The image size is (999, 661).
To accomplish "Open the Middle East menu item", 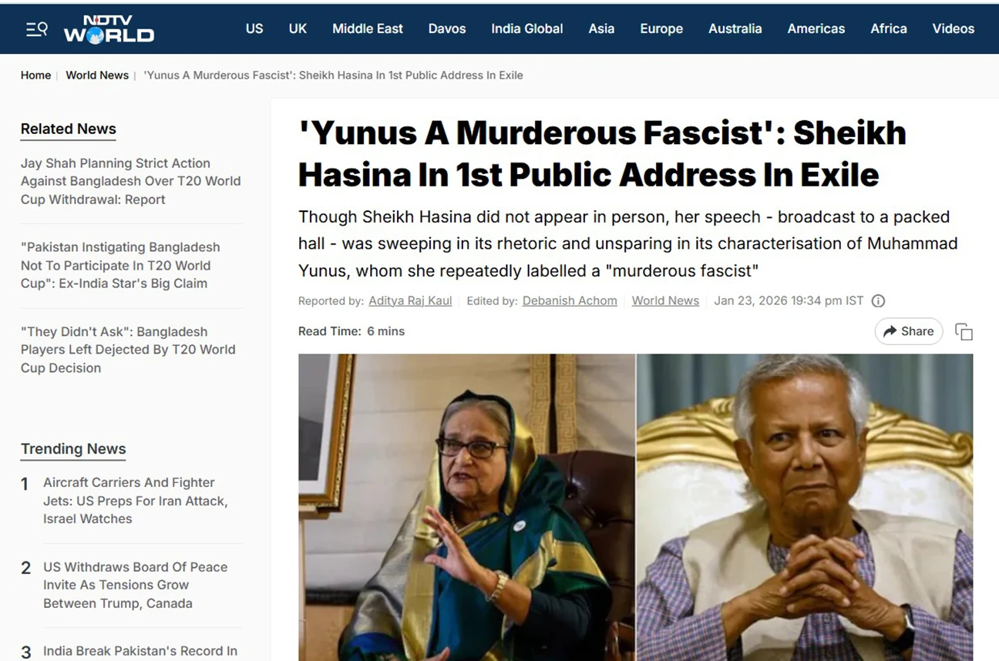I will pos(368,29).
